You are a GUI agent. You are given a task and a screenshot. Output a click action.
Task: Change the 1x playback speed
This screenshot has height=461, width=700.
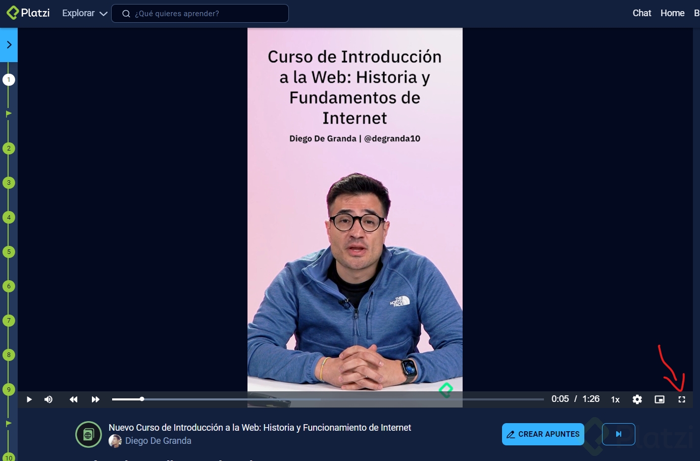[615, 399]
